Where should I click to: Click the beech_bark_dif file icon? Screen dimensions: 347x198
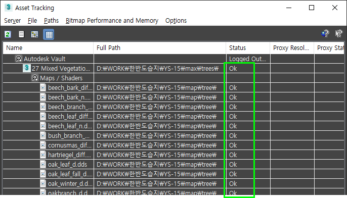pyautogui.click(x=43, y=87)
